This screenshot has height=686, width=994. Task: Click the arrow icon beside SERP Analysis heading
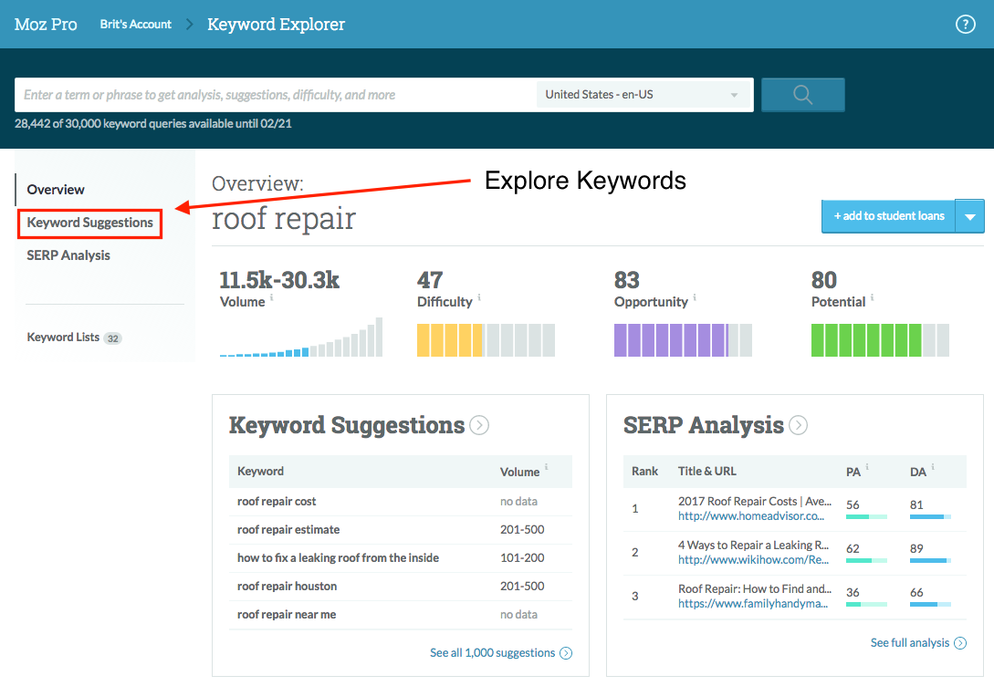[x=798, y=425]
